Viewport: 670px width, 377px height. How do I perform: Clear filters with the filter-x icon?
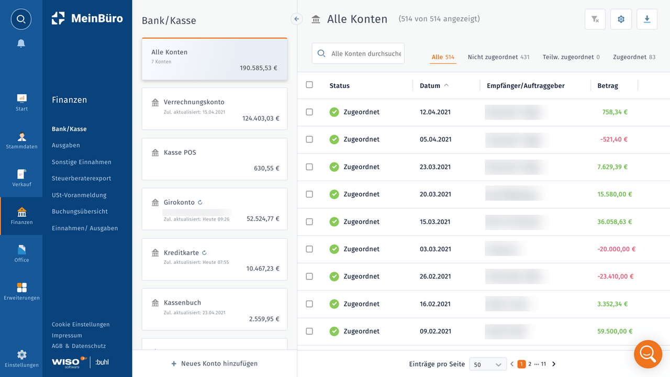(x=595, y=19)
